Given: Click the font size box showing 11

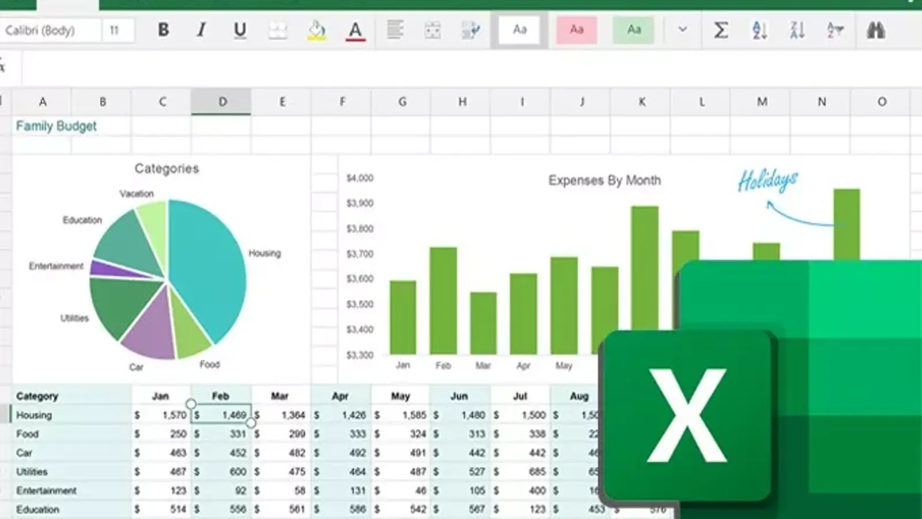Looking at the screenshot, I should click(x=118, y=30).
